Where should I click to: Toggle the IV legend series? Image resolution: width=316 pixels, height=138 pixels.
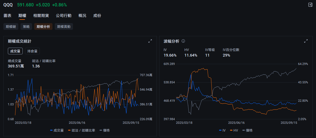point(222,130)
